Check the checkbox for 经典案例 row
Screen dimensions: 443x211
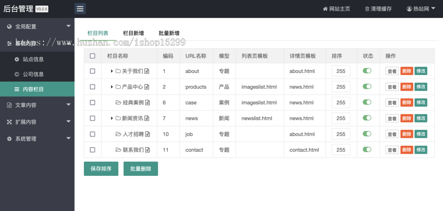tap(93, 103)
